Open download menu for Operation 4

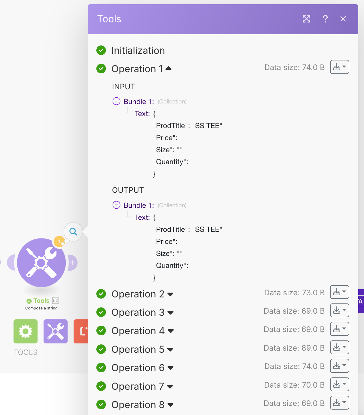point(339,329)
